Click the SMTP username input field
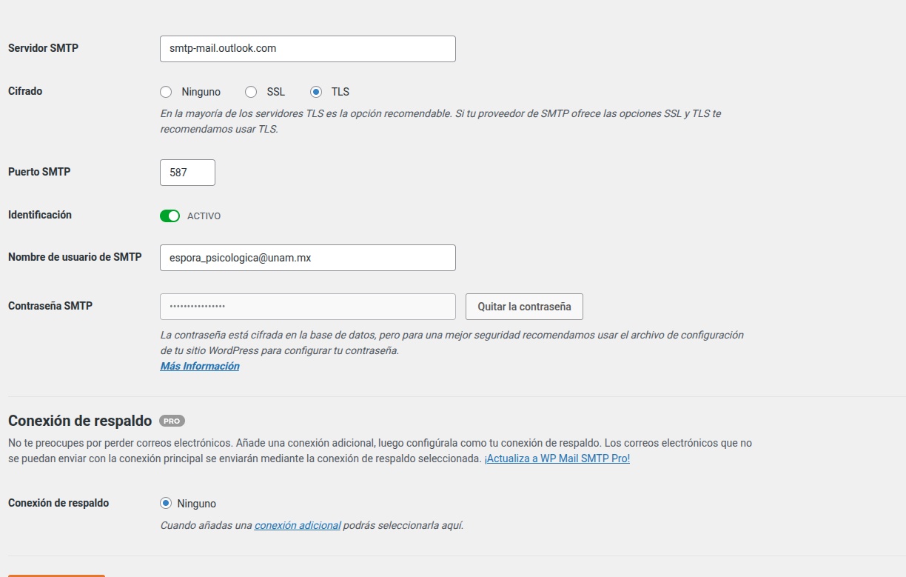906x577 pixels. pyautogui.click(x=307, y=258)
